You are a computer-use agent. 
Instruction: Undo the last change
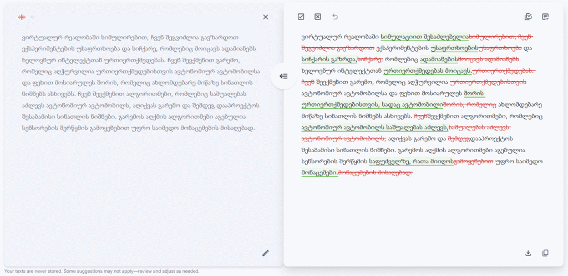[334, 17]
